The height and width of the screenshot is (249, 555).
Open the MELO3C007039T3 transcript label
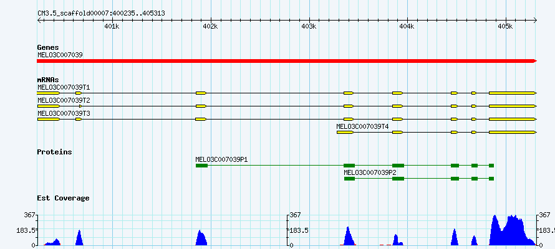[64, 113]
